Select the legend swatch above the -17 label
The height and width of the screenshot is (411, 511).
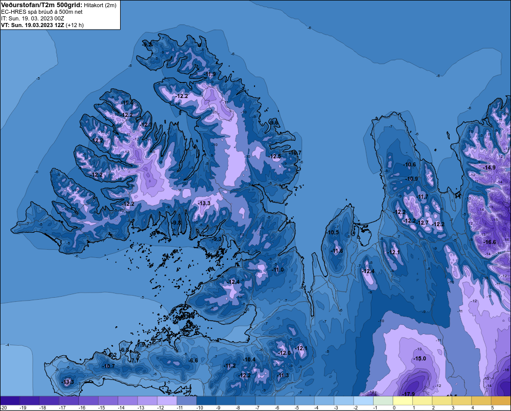[x=69, y=401]
